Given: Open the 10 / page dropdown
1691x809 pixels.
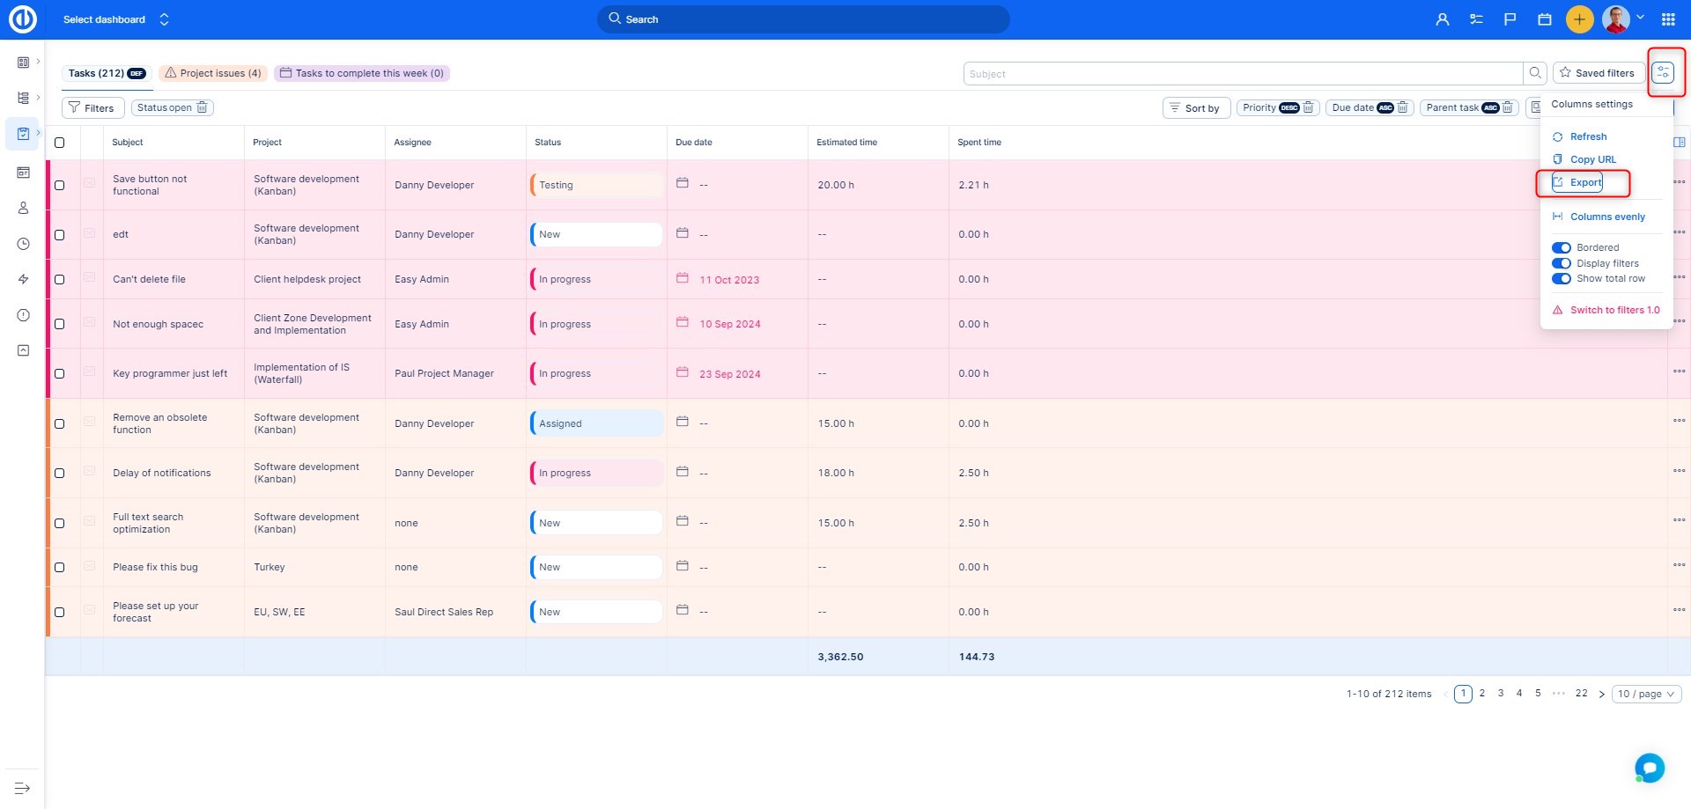Looking at the screenshot, I should (1645, 694).
